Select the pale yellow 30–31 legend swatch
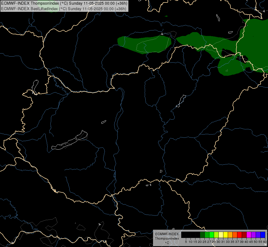The height and width of the screenshot is (247, 268). click(x=221, y=235)
